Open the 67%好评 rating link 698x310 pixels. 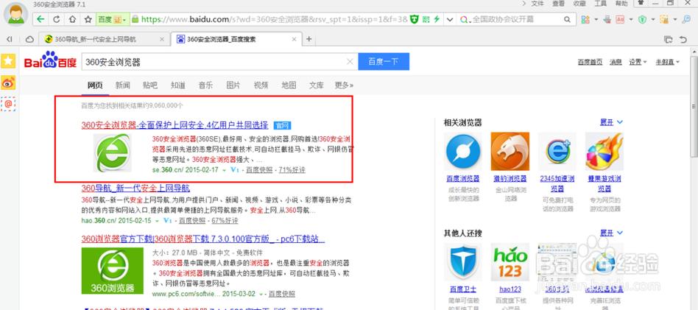pos(225,220)
